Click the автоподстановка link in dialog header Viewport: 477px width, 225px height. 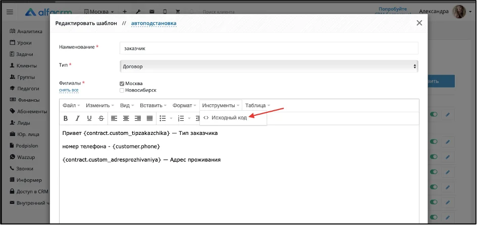click(x=153, y=23)
